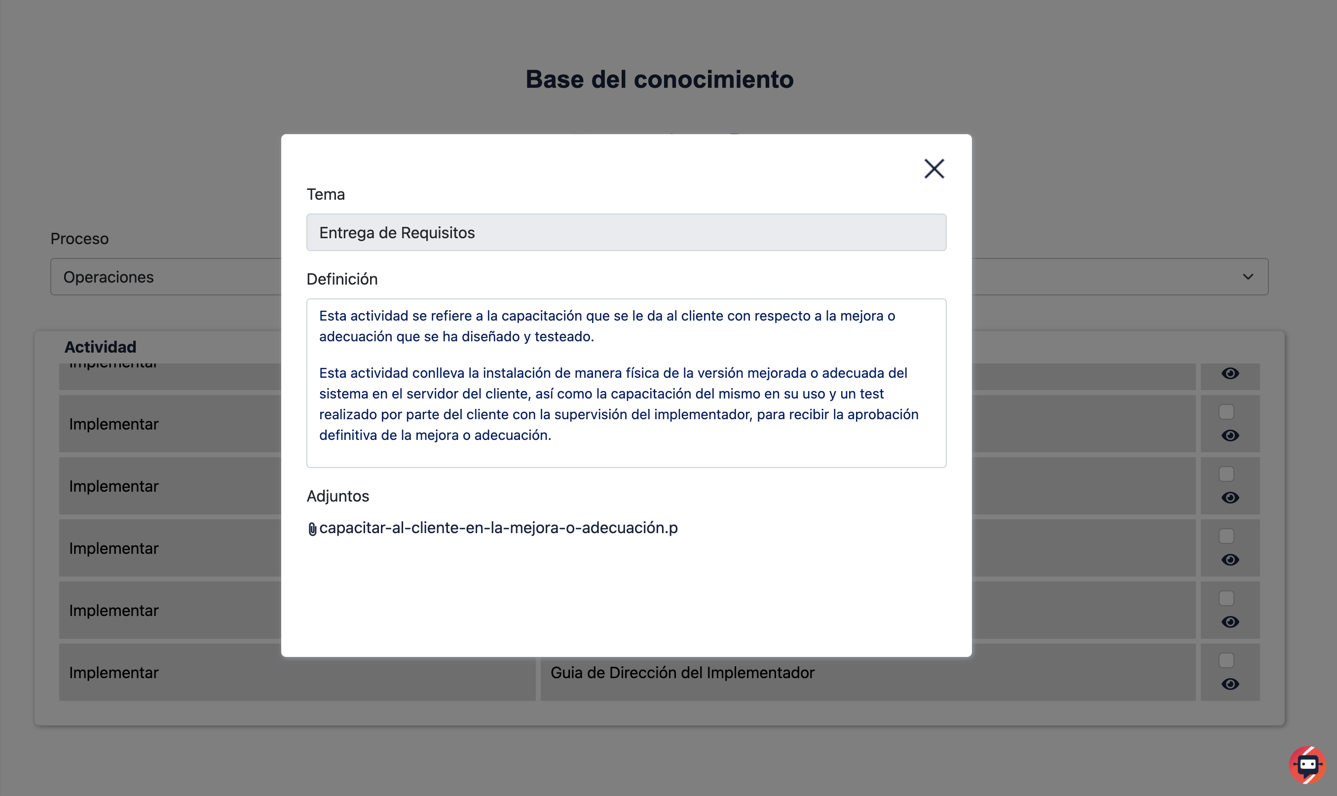Click the Tema field containing Entrega de Requisitos
This screenshot has height=796, width=1337.
coord(626,232)
